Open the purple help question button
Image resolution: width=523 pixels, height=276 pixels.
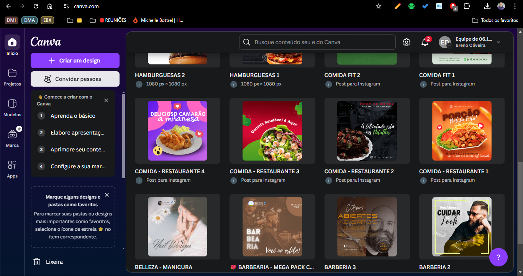(498, 257)
